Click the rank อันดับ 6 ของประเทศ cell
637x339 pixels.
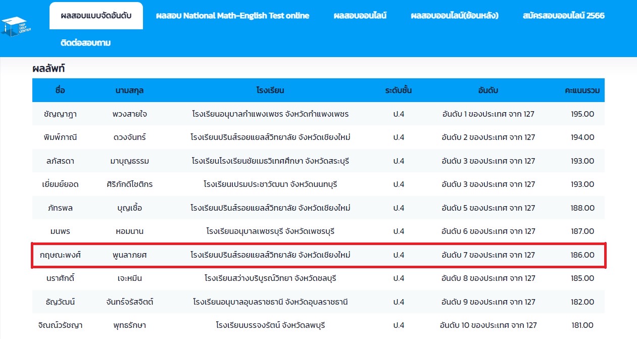tap(488, 231)
